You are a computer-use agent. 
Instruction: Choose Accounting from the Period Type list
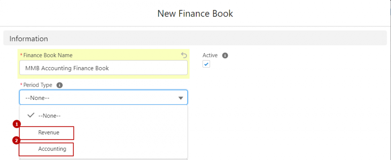tap(52, 149)
